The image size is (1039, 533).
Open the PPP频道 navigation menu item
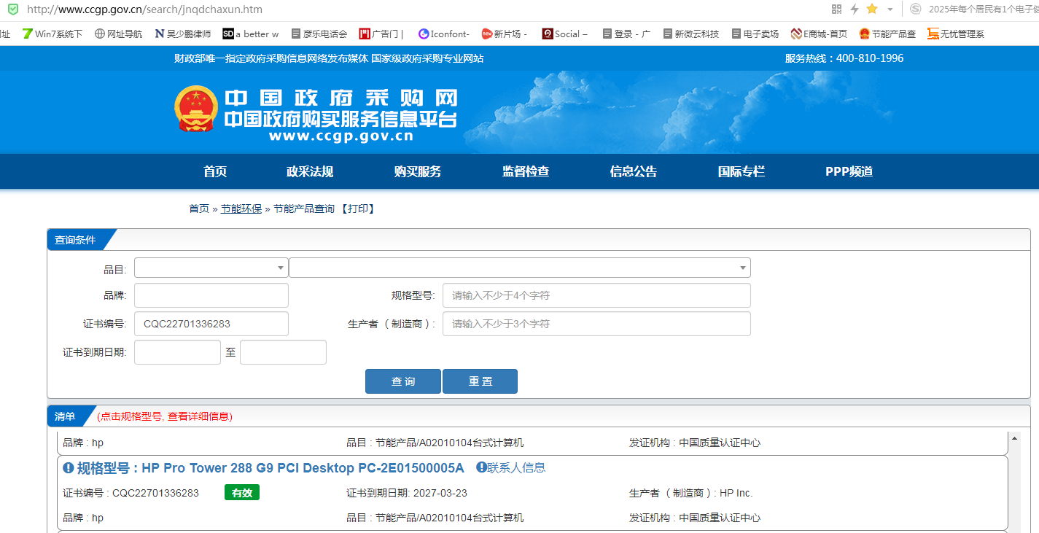(x=849, y=171)
